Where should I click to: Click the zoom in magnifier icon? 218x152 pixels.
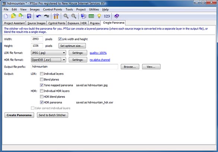(x=66, y=16)
